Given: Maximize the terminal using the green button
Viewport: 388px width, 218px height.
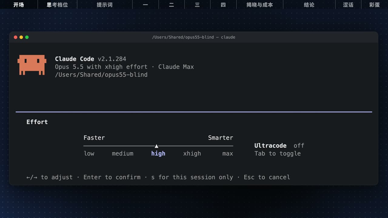Looking at the screenshot, I should coord(27,37).
